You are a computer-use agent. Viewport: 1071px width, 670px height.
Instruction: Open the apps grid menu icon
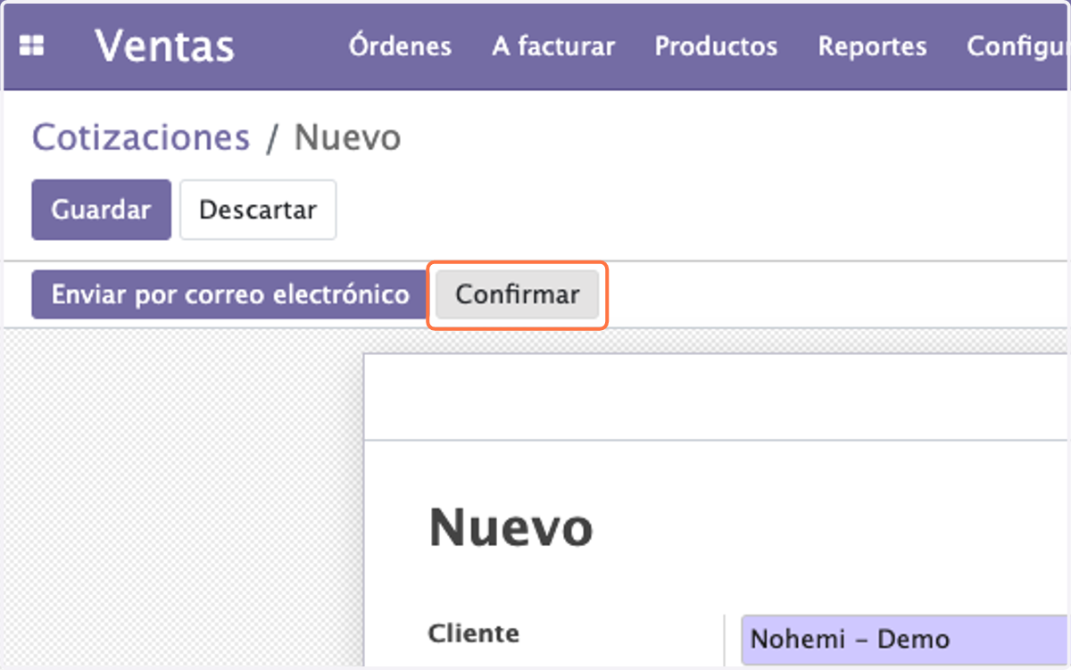[x=32, y=46]
